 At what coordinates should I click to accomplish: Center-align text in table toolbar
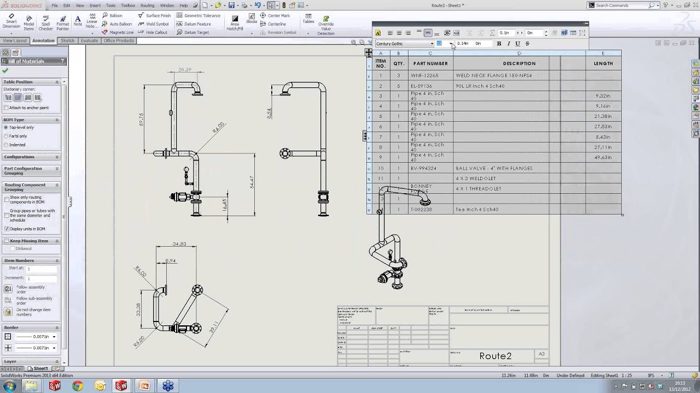point(399,33)
